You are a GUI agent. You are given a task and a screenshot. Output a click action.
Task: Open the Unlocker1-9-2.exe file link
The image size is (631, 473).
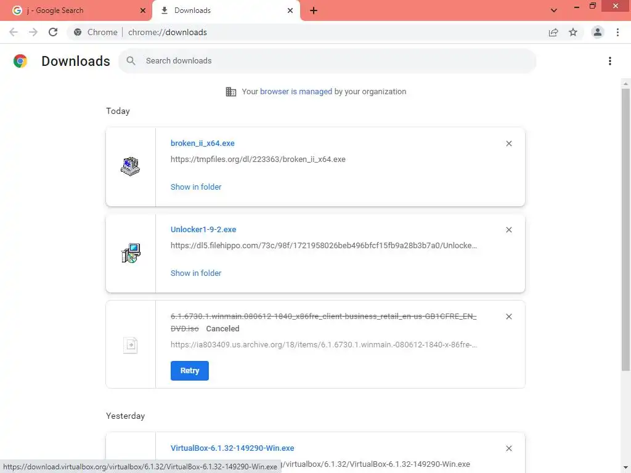pyautogui.click(x=203, y=229)
